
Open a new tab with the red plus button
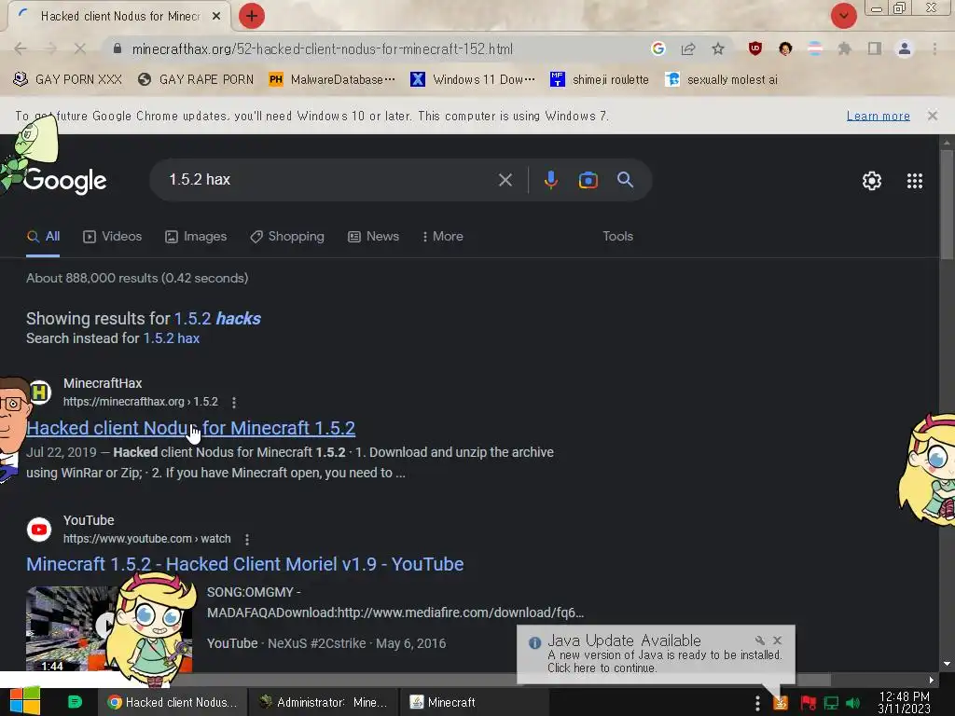pyautogui.click(x=252, y=16)
